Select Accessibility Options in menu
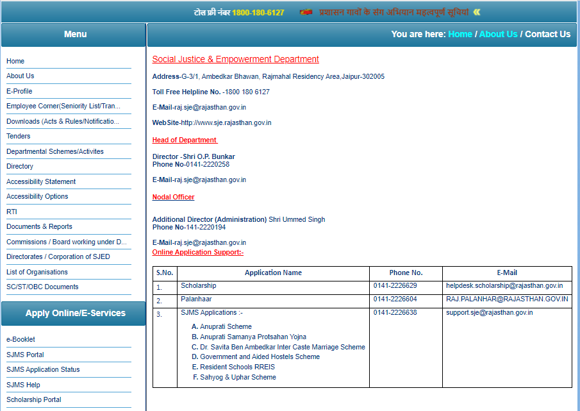Screen dimensions: 580x411 click(37, 196)
